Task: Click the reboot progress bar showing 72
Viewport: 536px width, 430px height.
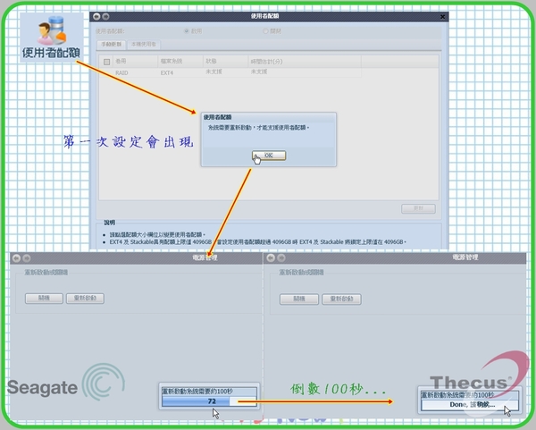Action: pos(209,400)
